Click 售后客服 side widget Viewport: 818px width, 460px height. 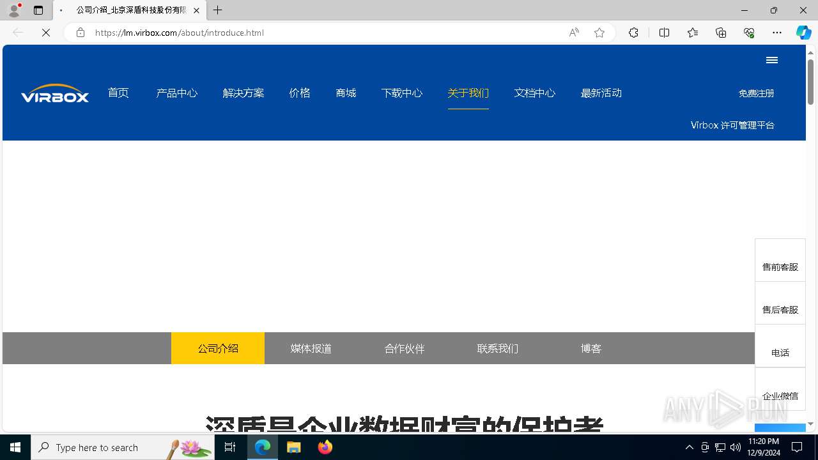click(x=780, y=303)
